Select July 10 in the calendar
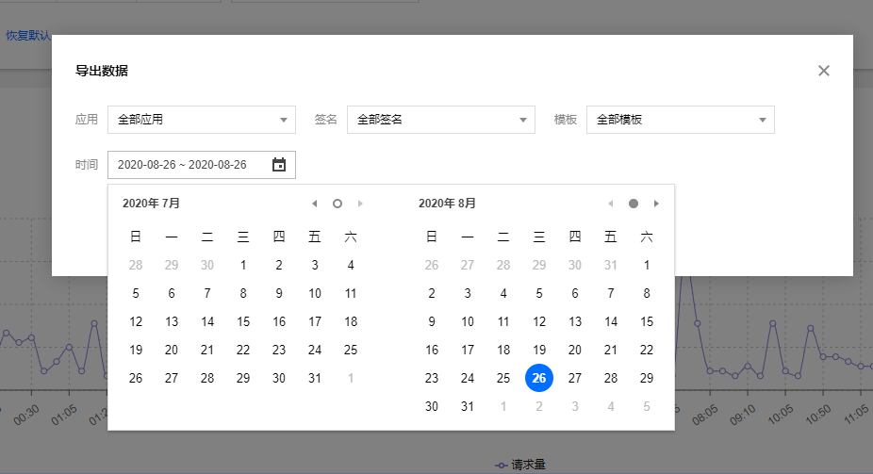This screenshot has height=474, width=873. (315, 294)
